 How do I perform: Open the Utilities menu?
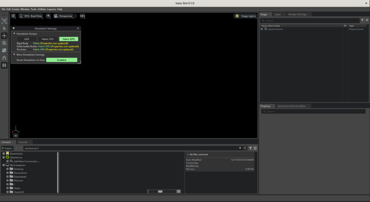pos(41,9)
